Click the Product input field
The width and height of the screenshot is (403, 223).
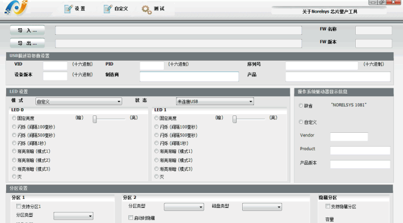click(x=360, y=150)
